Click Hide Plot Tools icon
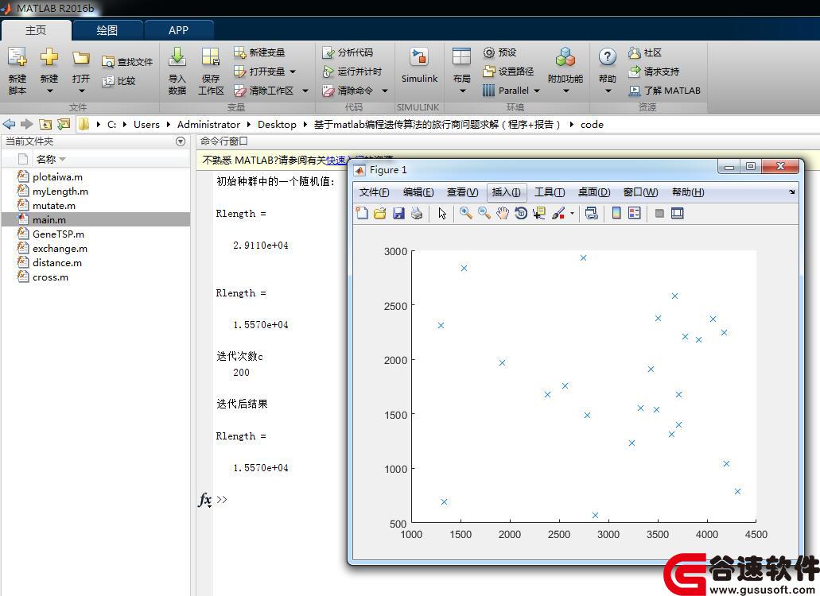This screenshot has width=820, height=596. [x=659, y=213]
